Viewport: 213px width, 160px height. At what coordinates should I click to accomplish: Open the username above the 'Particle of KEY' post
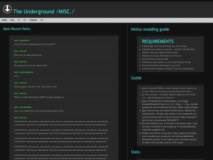click(21, 93)
